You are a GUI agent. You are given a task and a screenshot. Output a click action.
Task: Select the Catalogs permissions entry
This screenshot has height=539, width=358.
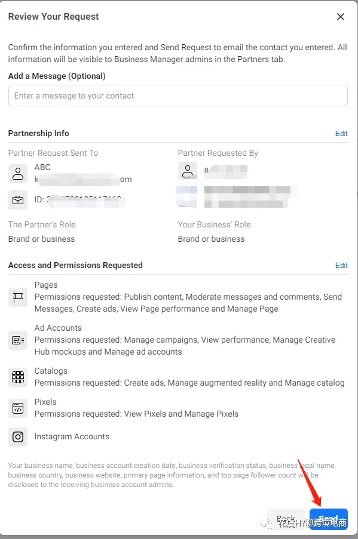[189, 377]
